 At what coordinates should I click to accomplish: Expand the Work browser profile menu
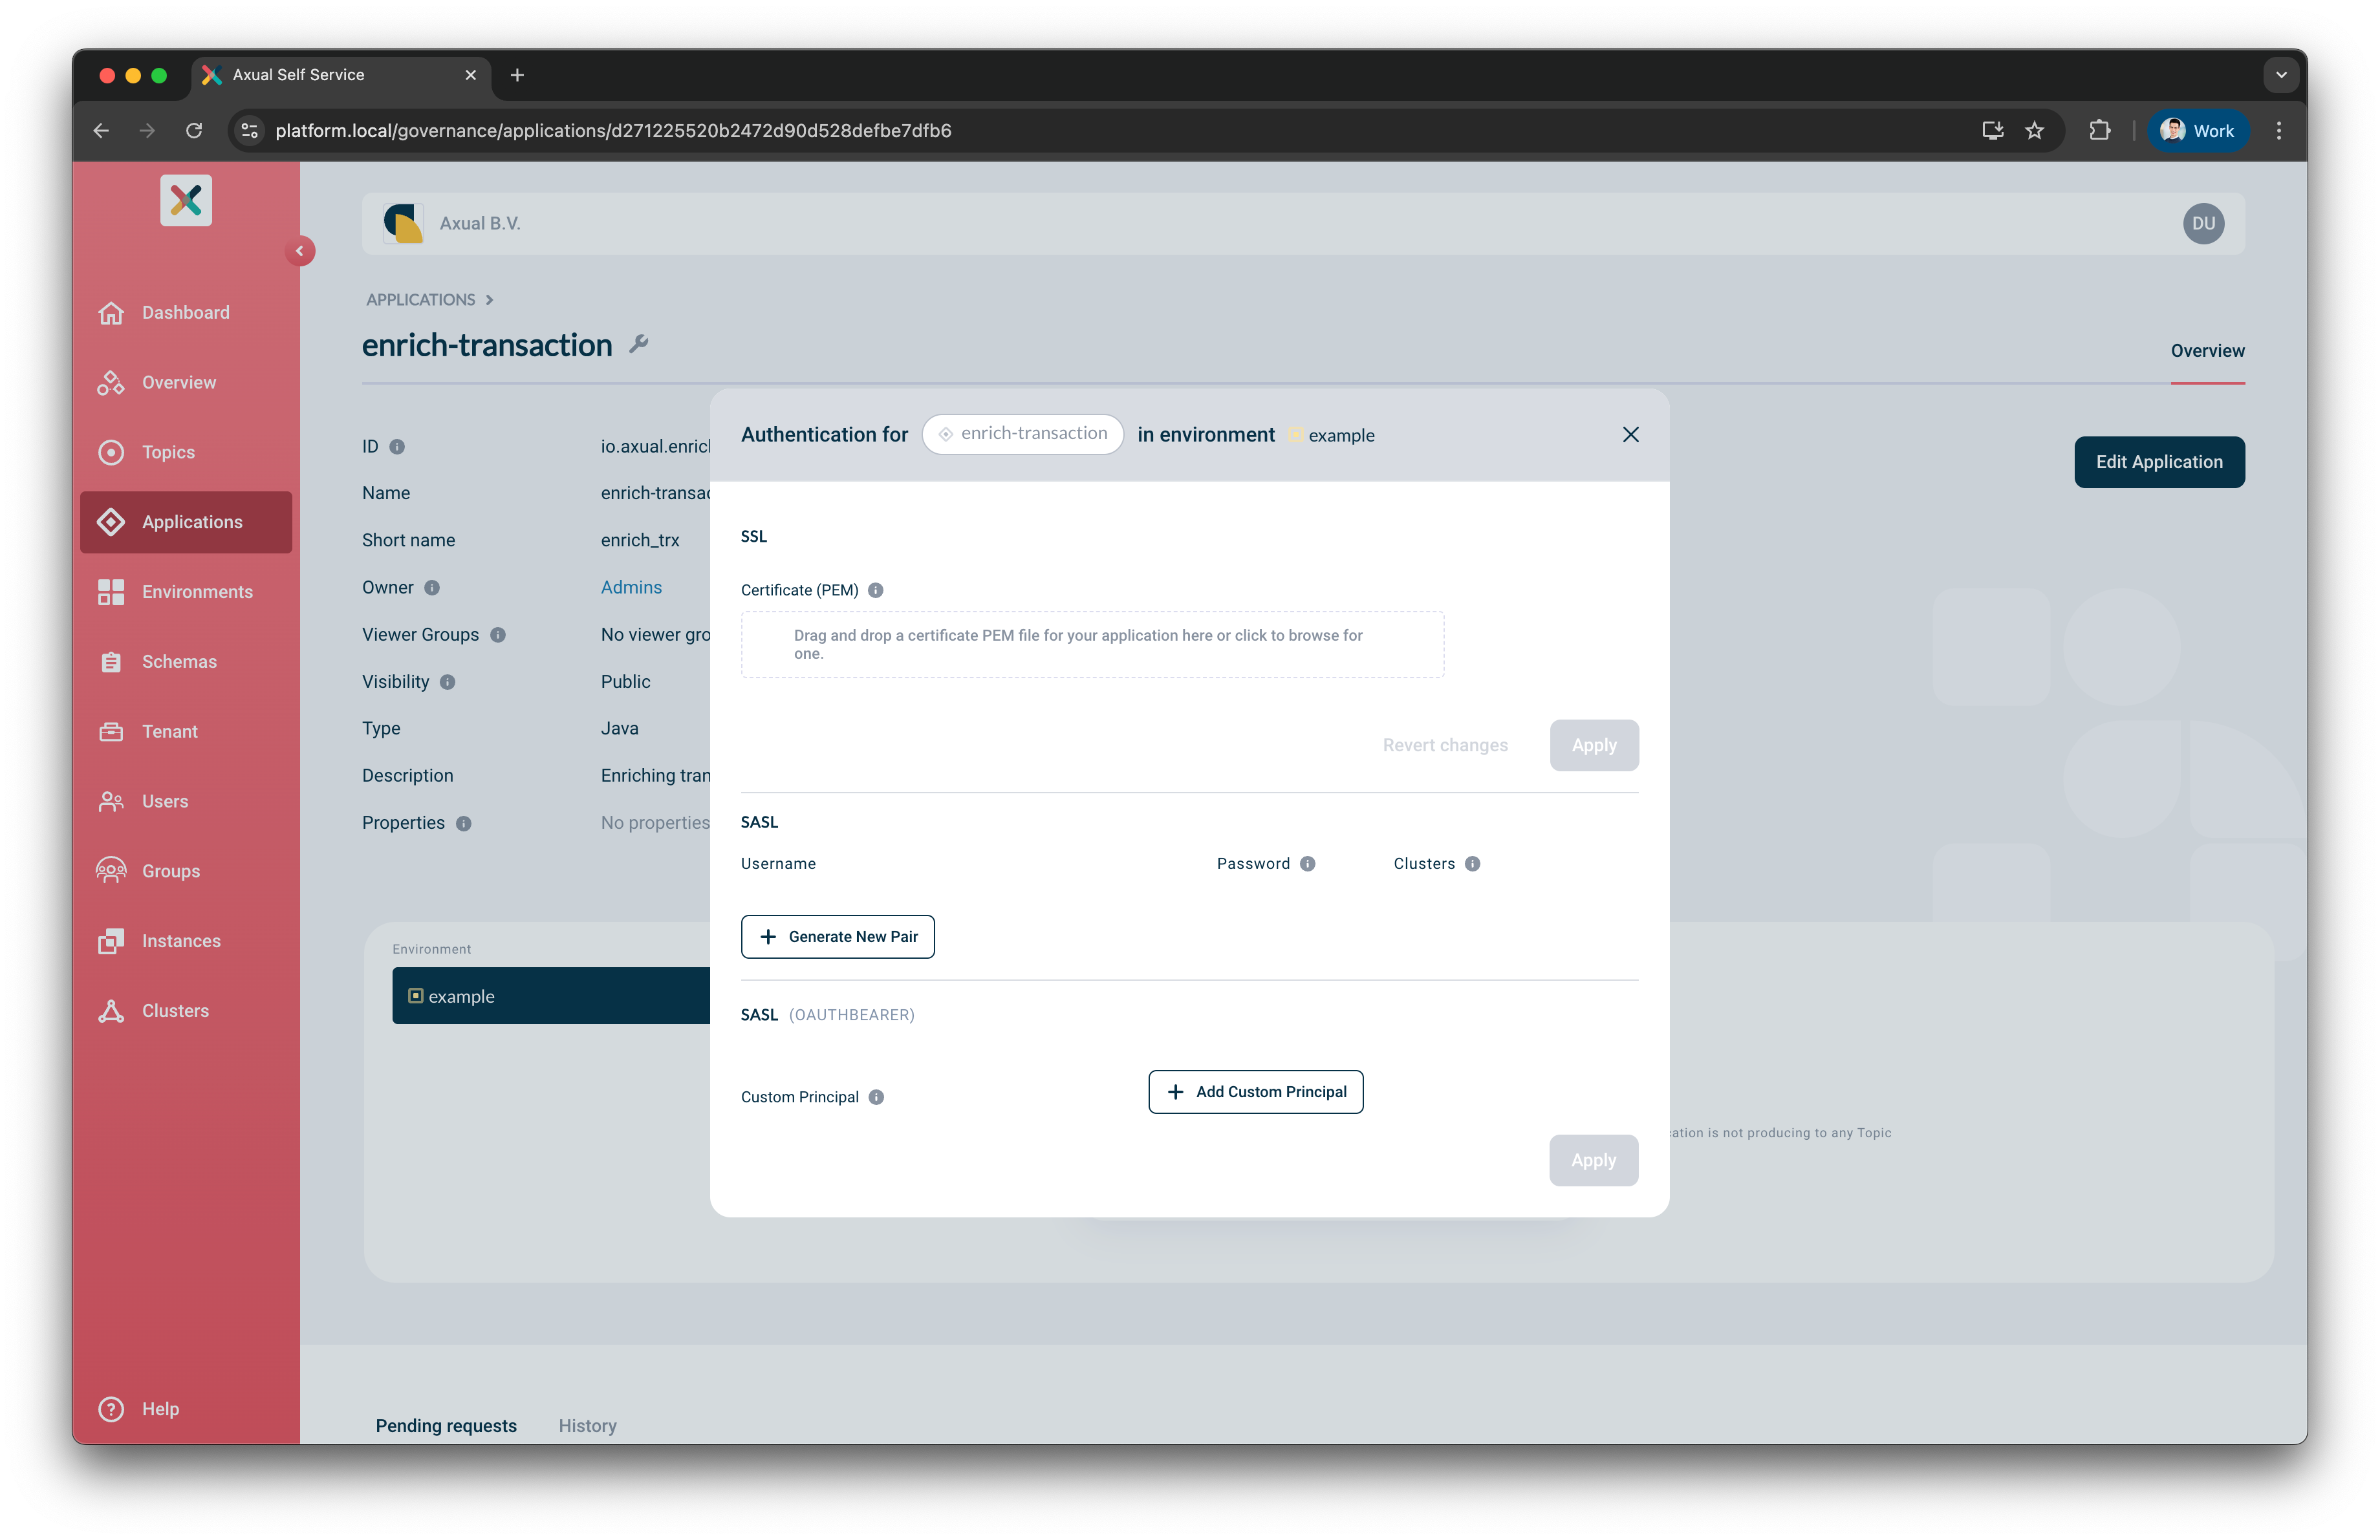(2197, 130)
